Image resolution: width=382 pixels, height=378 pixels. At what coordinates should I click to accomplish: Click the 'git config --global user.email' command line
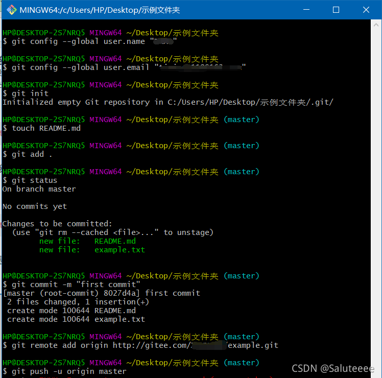(124, 67)
